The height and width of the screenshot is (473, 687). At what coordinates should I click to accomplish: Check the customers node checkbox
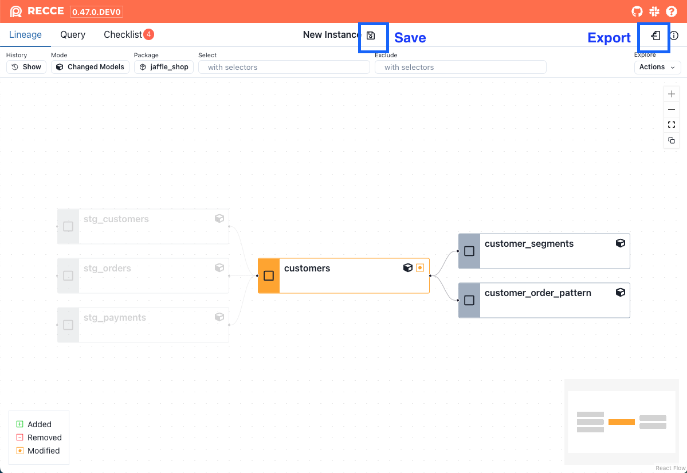coord(269,275)
